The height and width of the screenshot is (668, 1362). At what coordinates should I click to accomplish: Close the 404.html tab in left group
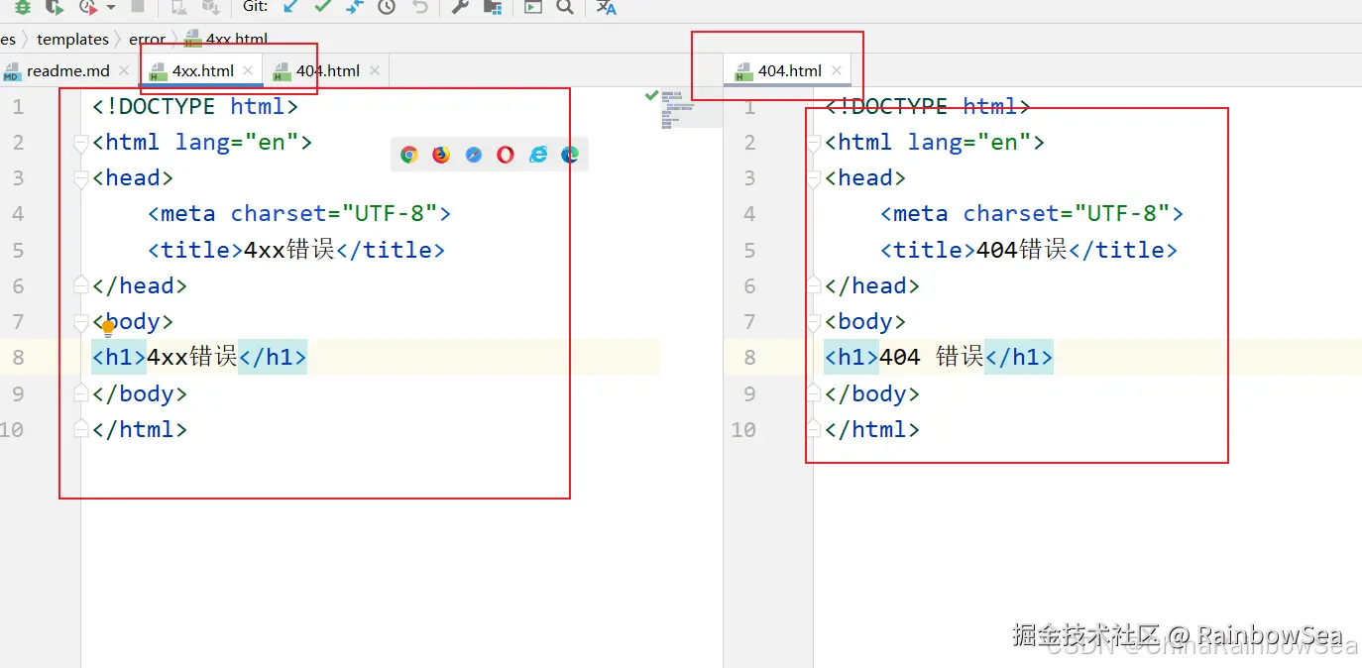pyautogui.click(x=374, y=71)
